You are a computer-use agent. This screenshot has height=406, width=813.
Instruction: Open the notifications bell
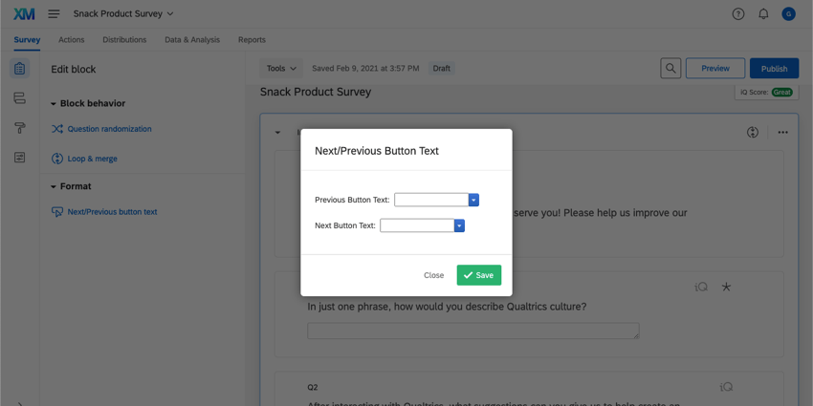[x=763, y=13]
